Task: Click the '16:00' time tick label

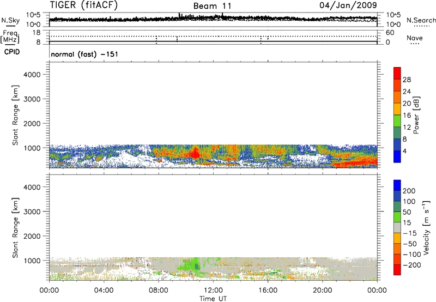Action: point(268,291)
